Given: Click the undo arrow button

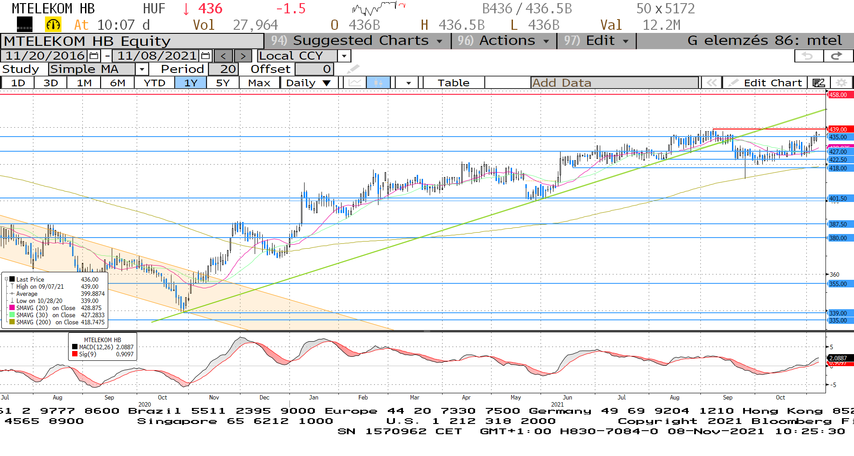Looking at the screenshot, I should 809,56.
